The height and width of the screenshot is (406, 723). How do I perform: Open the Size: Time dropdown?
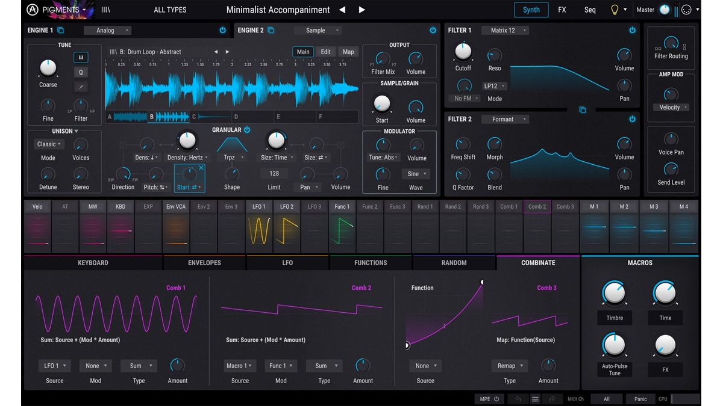pos(277,158)
